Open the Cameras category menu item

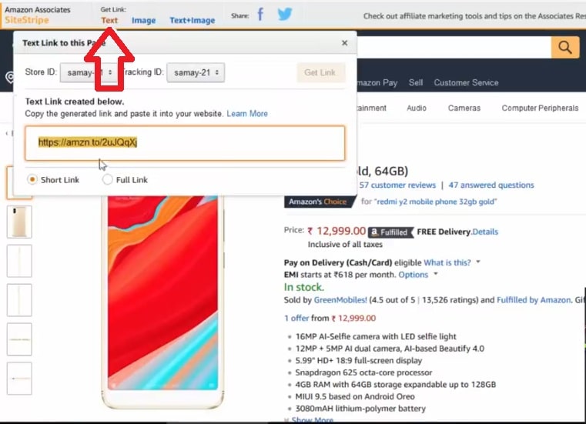(464, 108)
